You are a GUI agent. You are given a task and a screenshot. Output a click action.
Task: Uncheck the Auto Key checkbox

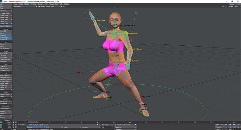[x=116, y=125]
